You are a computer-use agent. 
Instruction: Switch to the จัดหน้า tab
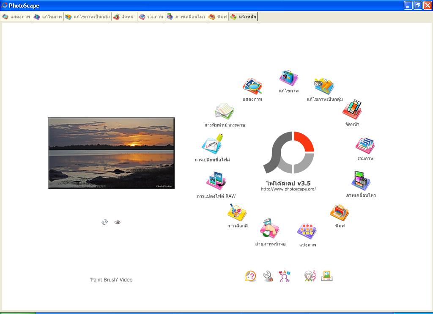125,17
